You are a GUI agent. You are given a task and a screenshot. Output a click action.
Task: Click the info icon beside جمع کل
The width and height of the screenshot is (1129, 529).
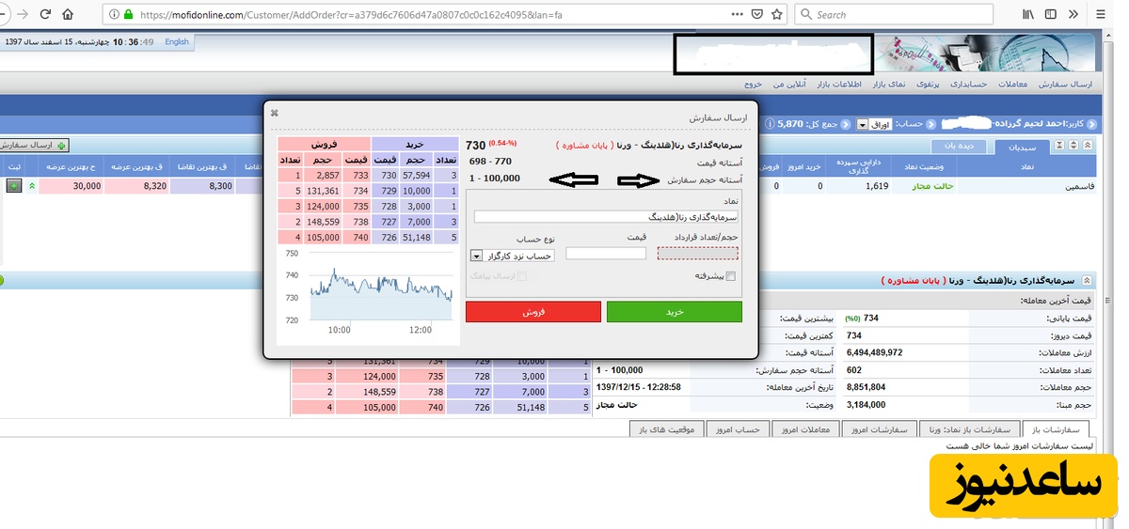click(x=771, y=124)
